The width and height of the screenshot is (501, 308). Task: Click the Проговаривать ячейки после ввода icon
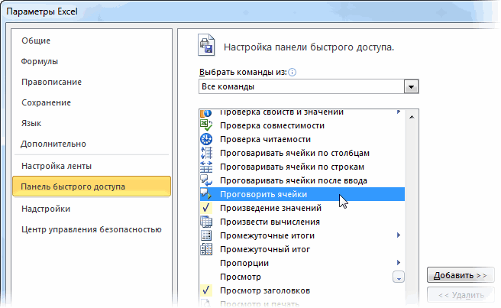[x=206, y=180]
